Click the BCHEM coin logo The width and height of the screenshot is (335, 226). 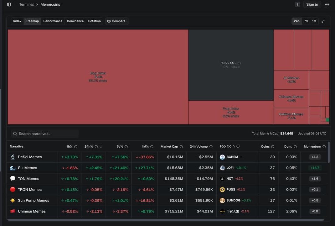(222, 157)
